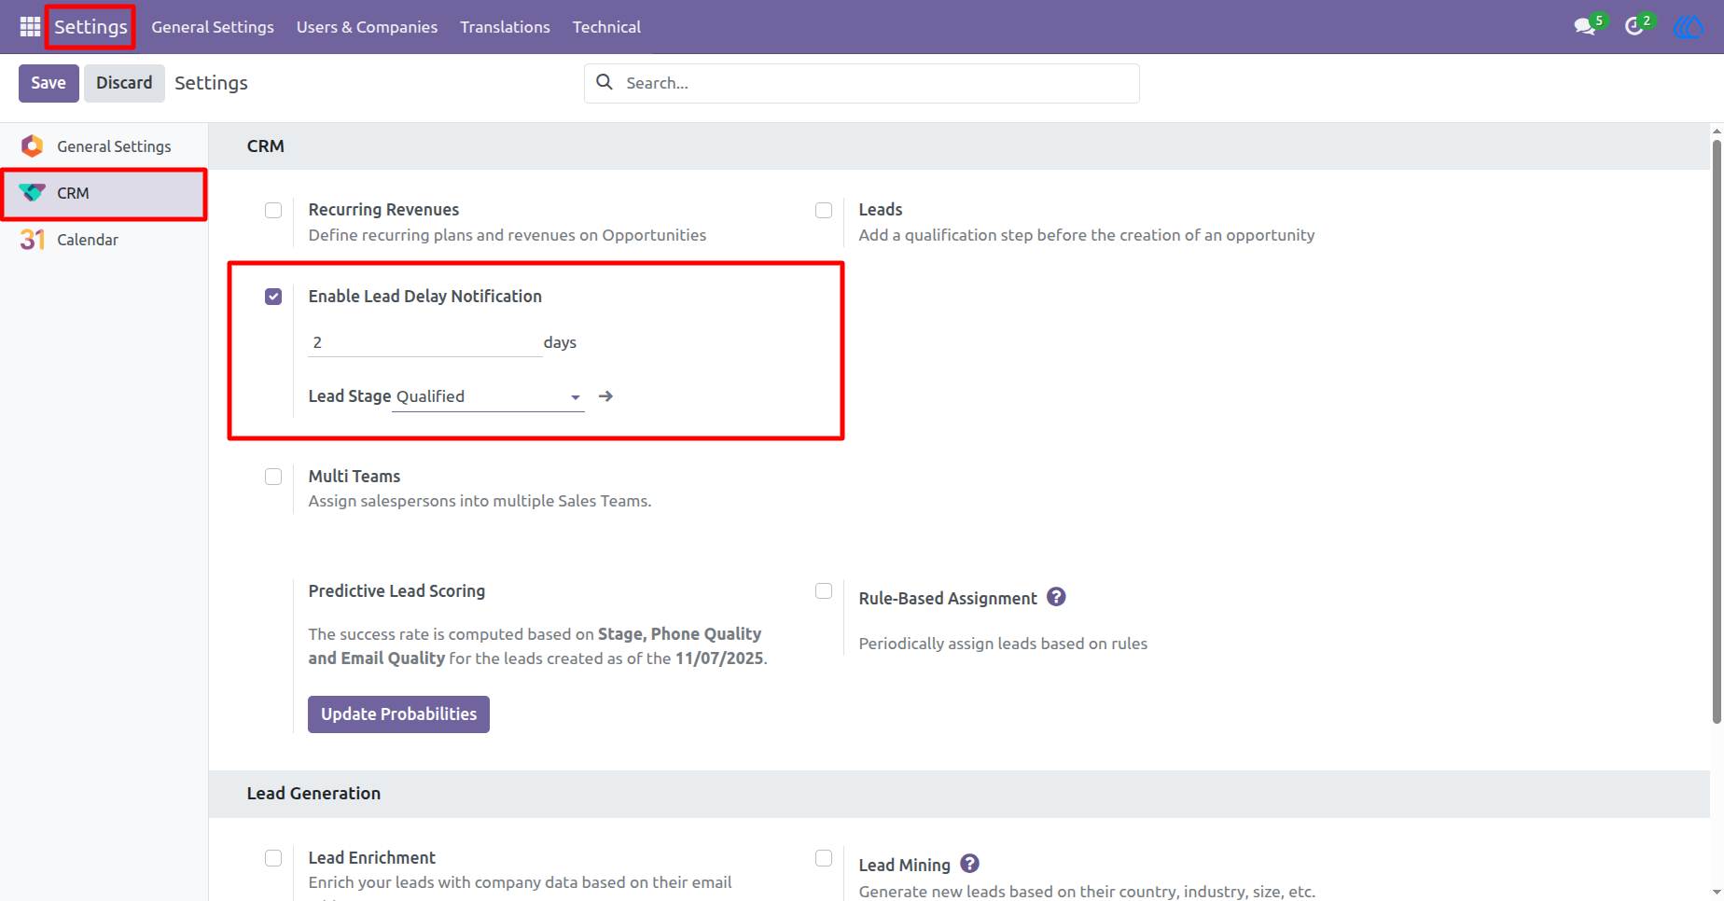Click Rule-Based Assignment help icon
Screen dimensions: 1724x901
(1056, 597)
